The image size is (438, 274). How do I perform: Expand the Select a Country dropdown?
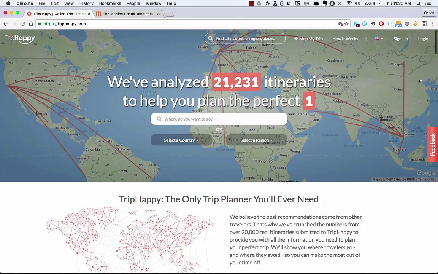coord(181,140)
